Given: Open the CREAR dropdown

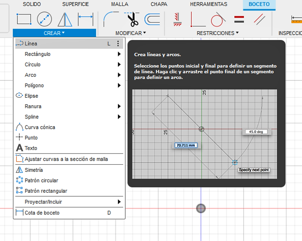Looking at the screenshot, I should (54, 33).
